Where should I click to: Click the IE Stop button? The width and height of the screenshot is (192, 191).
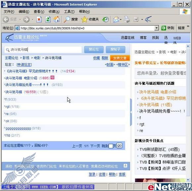[39, 19]
